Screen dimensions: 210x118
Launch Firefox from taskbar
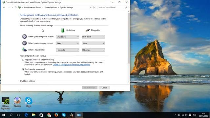coord(56,115)
